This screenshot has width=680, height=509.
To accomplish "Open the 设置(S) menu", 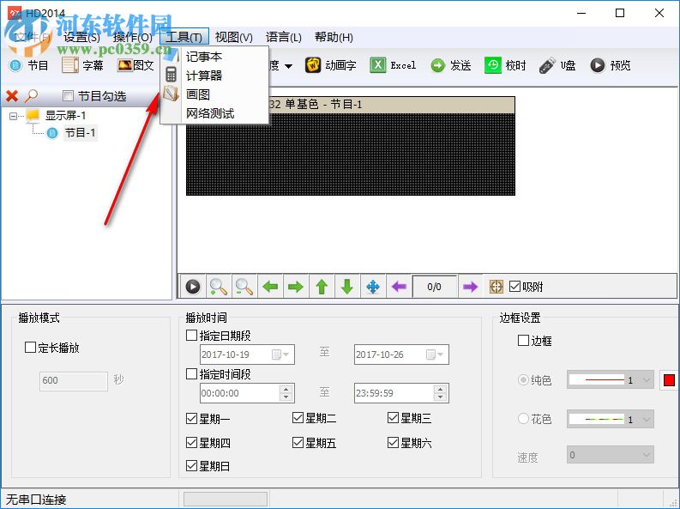I will pos(81,37).
